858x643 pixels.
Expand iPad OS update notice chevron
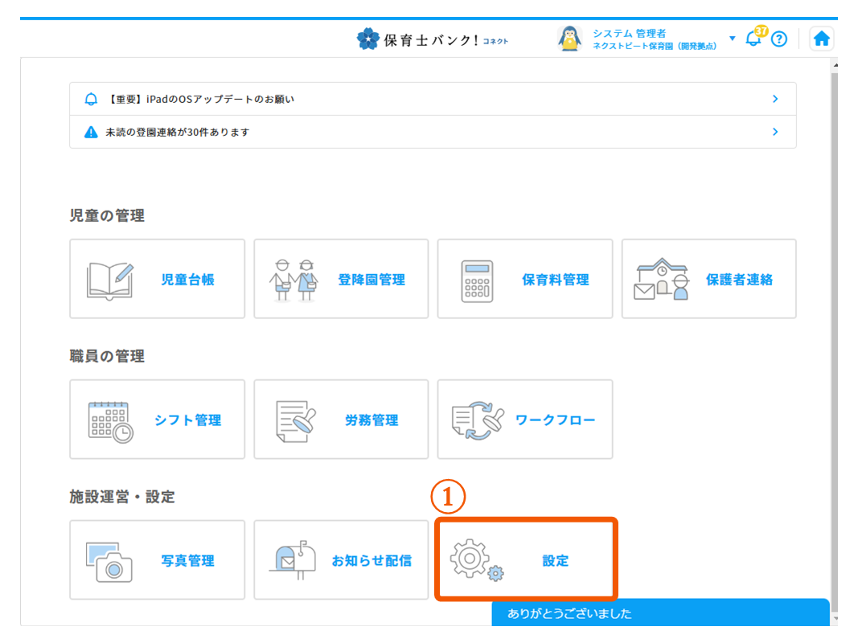[x=775, y=99]
